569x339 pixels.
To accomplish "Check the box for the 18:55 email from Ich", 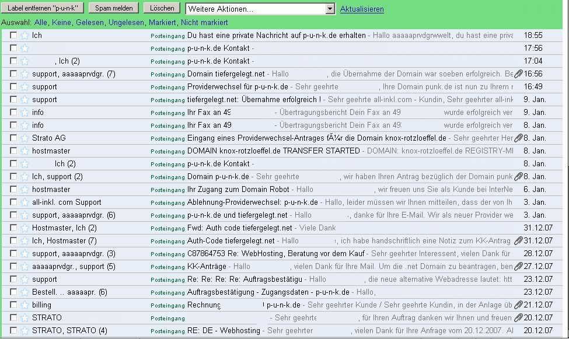I will point(13,35).
